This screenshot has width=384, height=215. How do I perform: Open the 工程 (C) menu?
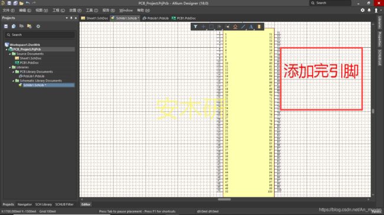click(58, 10)
